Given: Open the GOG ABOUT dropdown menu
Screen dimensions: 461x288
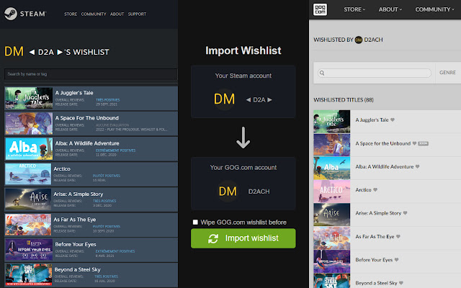Looking at the screenshot, I should tap(390, 9).
